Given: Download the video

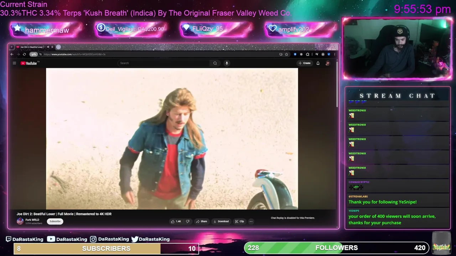Looking at the screenshot, I should tap(221, 222).
